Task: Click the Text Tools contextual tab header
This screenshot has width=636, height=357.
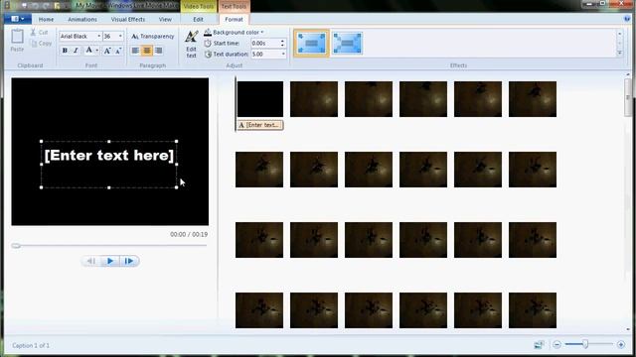Action: tap(234, 7)
